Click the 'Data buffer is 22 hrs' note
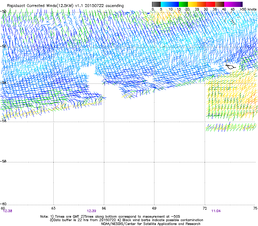 [70, 220]
